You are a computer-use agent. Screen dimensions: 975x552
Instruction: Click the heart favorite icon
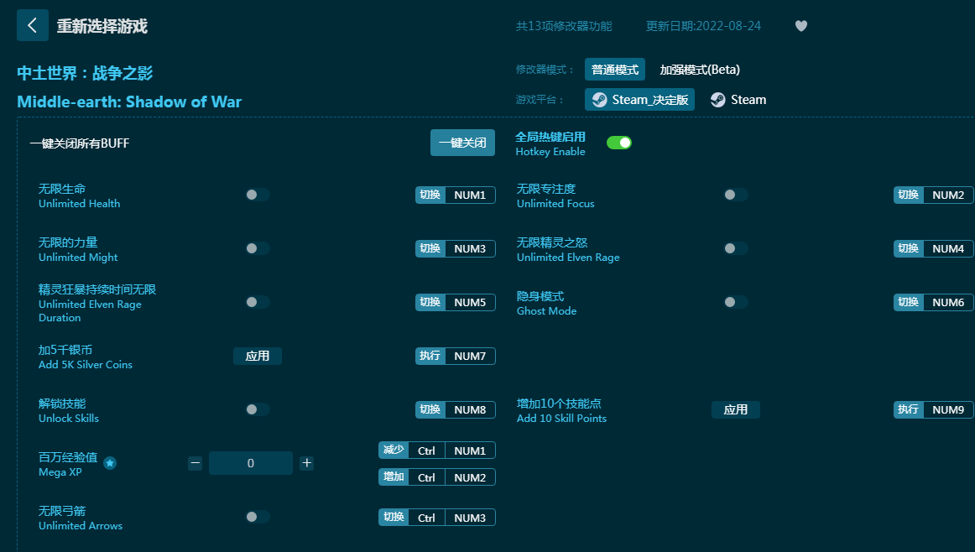[800, 26]
